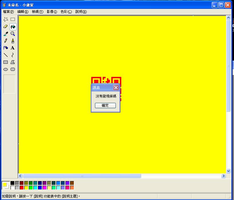The image size is (234, 200).
Task: Pick the dark red (maroon) swatch
Action: (22, 183)
